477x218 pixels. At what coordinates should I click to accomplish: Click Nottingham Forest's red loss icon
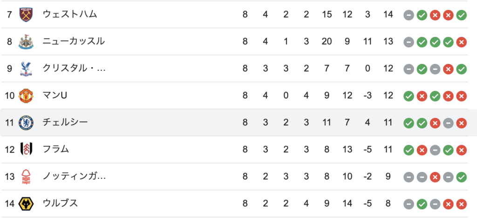435,177
